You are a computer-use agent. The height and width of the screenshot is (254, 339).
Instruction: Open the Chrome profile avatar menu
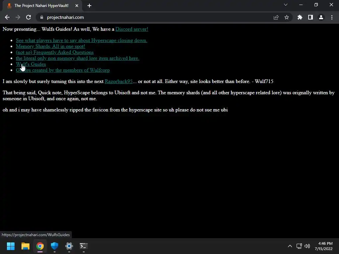321,17
